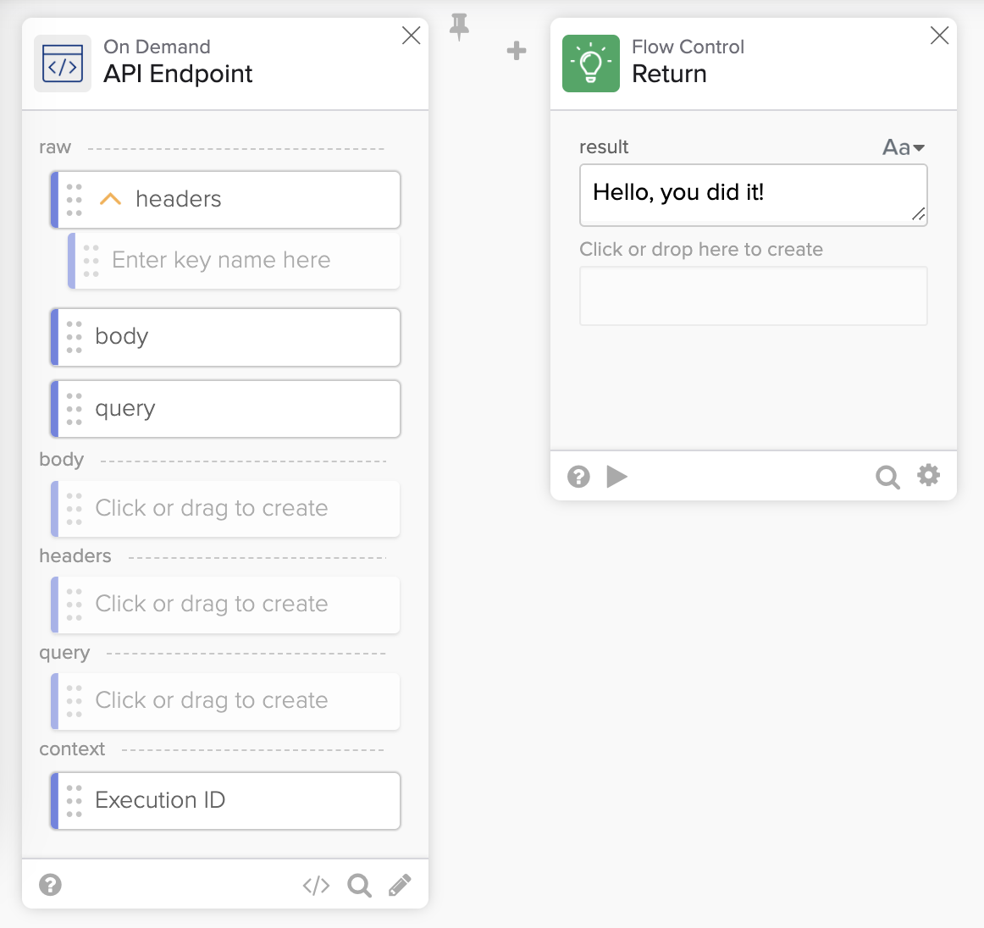Select the Execution ID pill

[x=225, y=801]
